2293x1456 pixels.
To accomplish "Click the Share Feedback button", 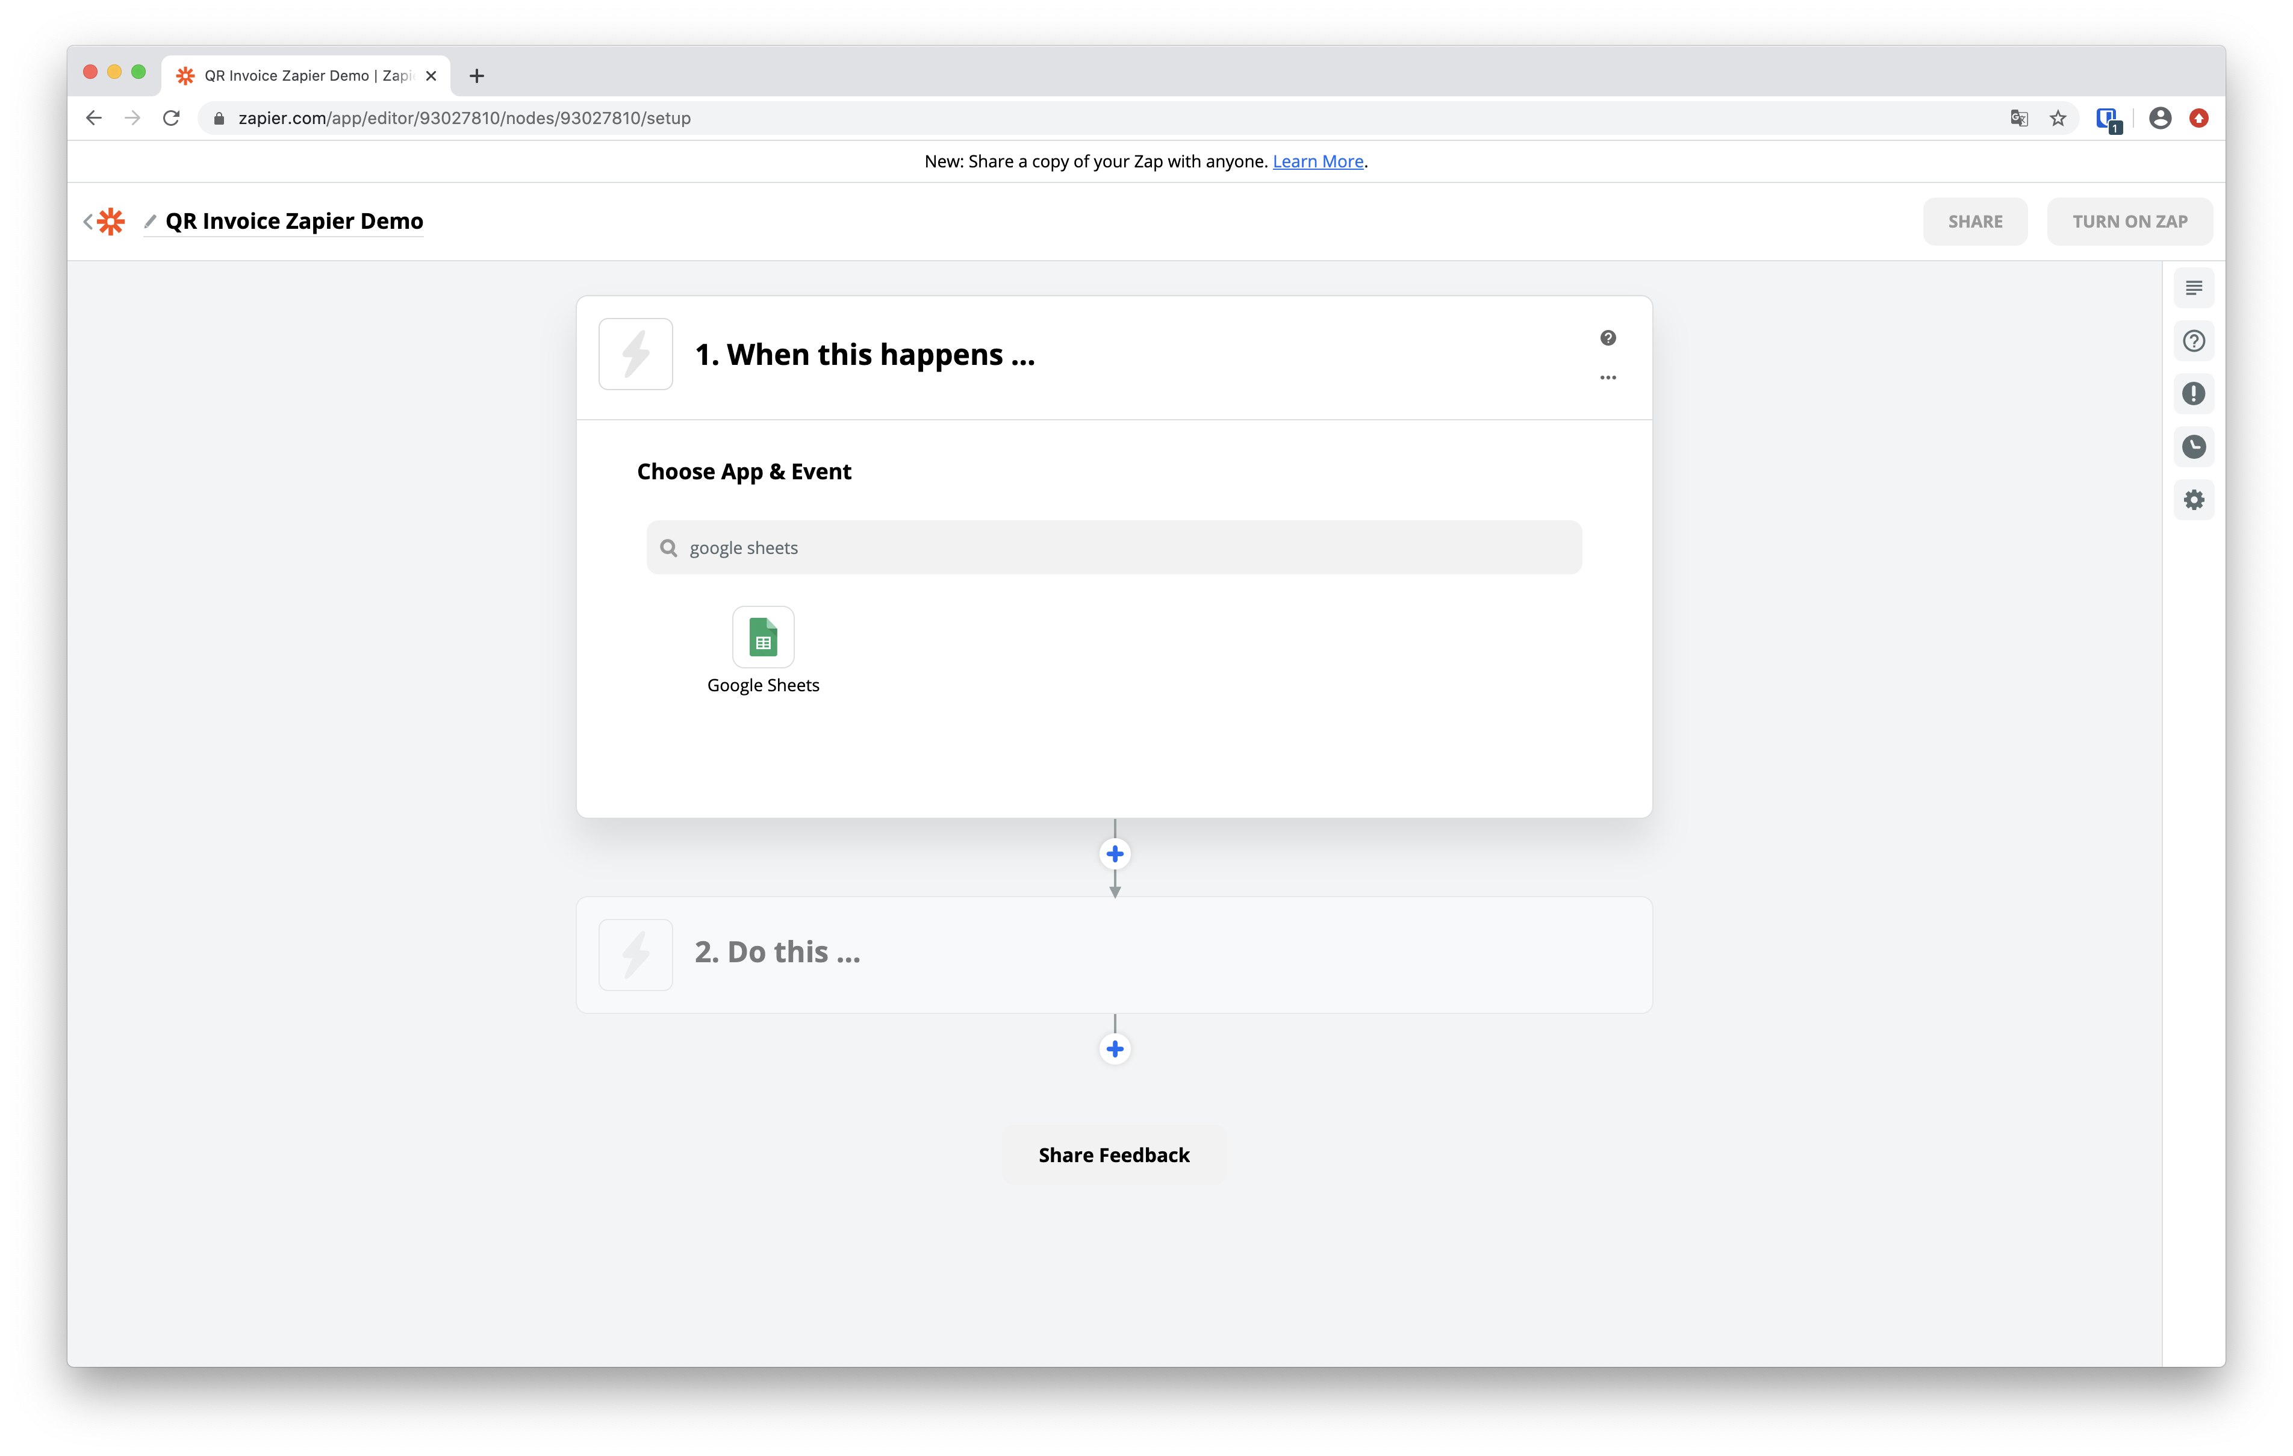I will click(x=1113, y=1155).
